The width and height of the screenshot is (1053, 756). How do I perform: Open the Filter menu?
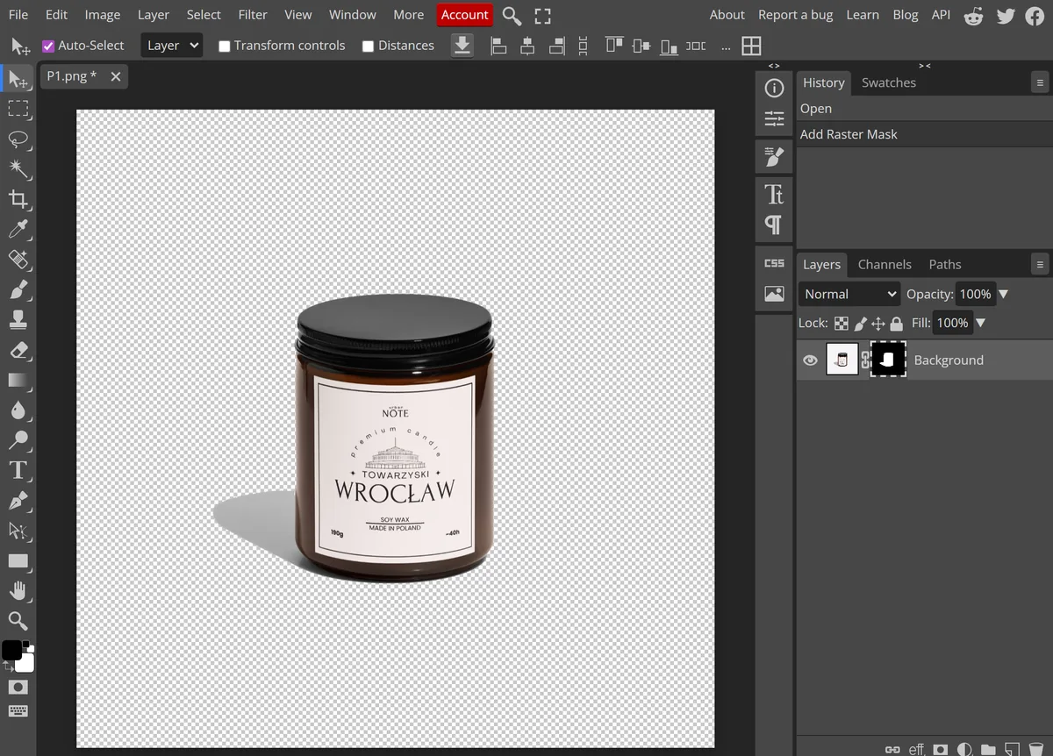pos(253,15)
